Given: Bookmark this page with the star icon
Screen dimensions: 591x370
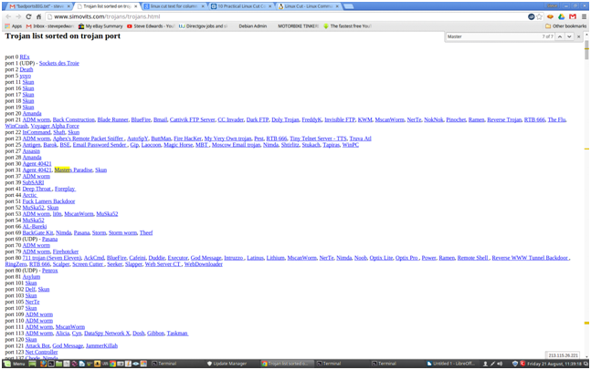Looking at the screenshot, I should coord(540,16).
